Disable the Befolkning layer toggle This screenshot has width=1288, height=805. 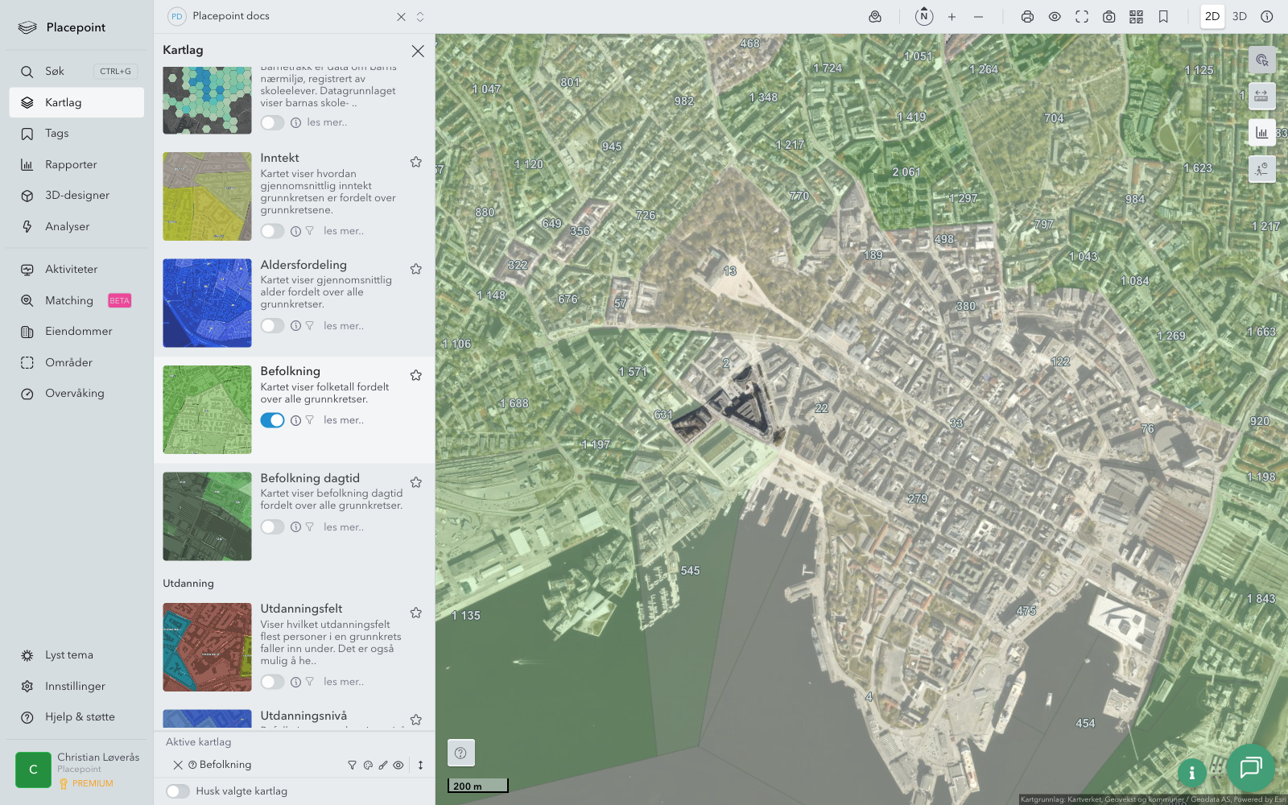(x=272, y=420)
